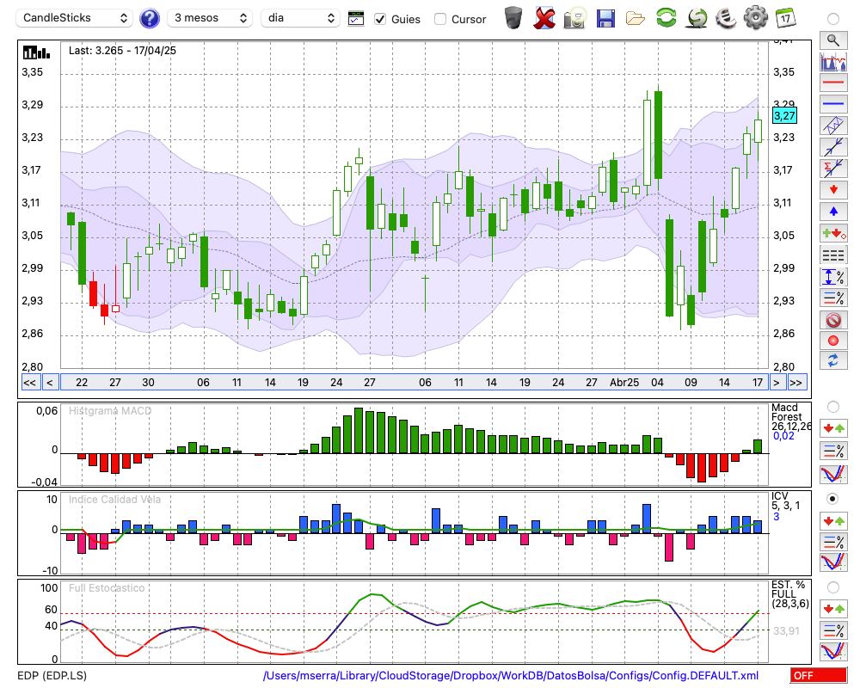The image size is (860, 688).
Task: Click the silver euro currency icon
Action: [726, 18]
